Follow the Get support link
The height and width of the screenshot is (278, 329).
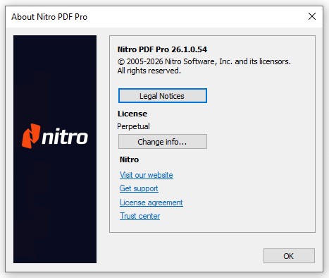pos(139,188)
